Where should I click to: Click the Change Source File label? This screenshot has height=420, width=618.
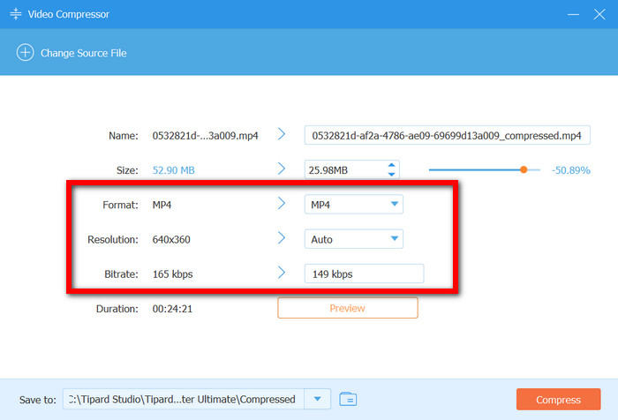pyautogui.click(x=84, y=53)
